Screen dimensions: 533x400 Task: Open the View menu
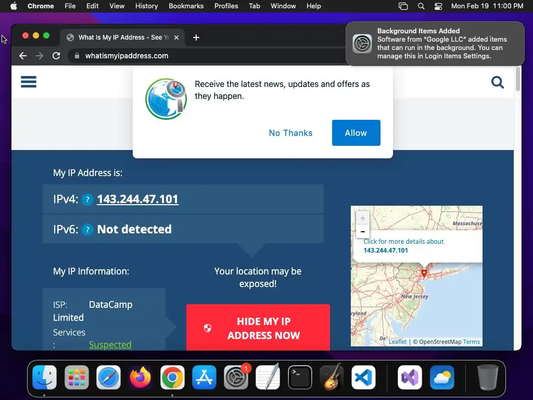(117, 6)
